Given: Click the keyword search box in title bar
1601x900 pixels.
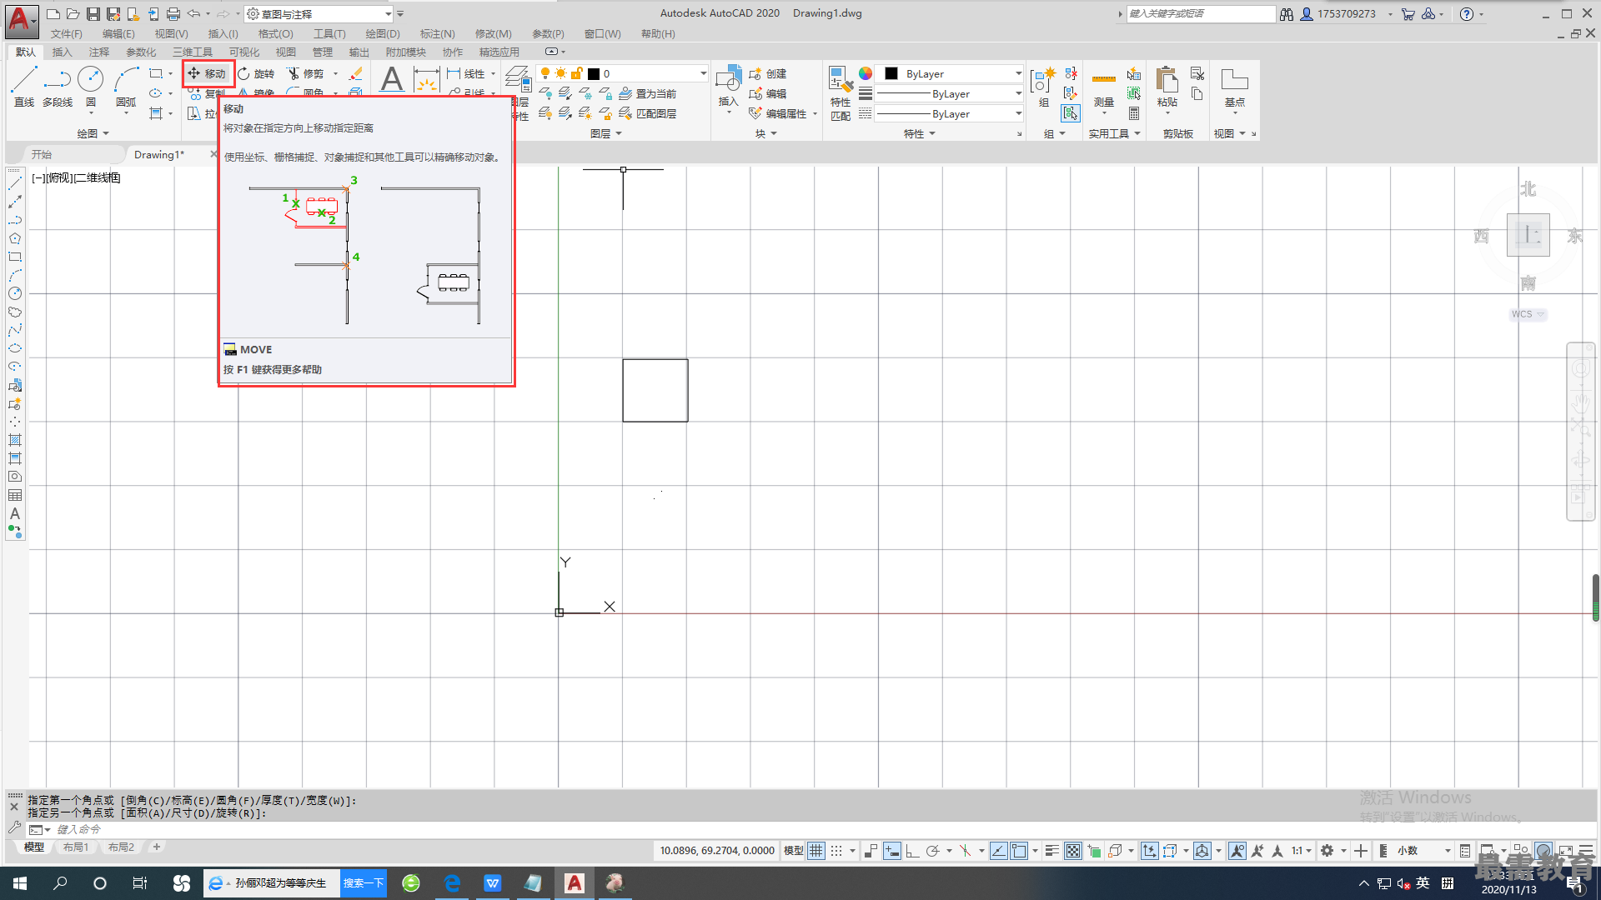Looking at the screenshot, I should [x=1201, y=13].
